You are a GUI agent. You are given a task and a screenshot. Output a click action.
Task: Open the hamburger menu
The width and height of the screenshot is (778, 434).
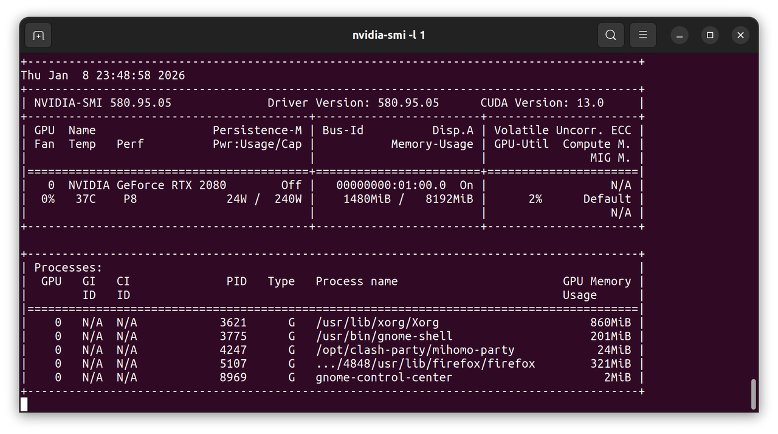click(642, 35)
